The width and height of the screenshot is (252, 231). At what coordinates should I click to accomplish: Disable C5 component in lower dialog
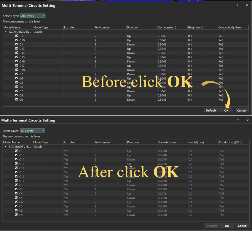click(x=16, y=197)
